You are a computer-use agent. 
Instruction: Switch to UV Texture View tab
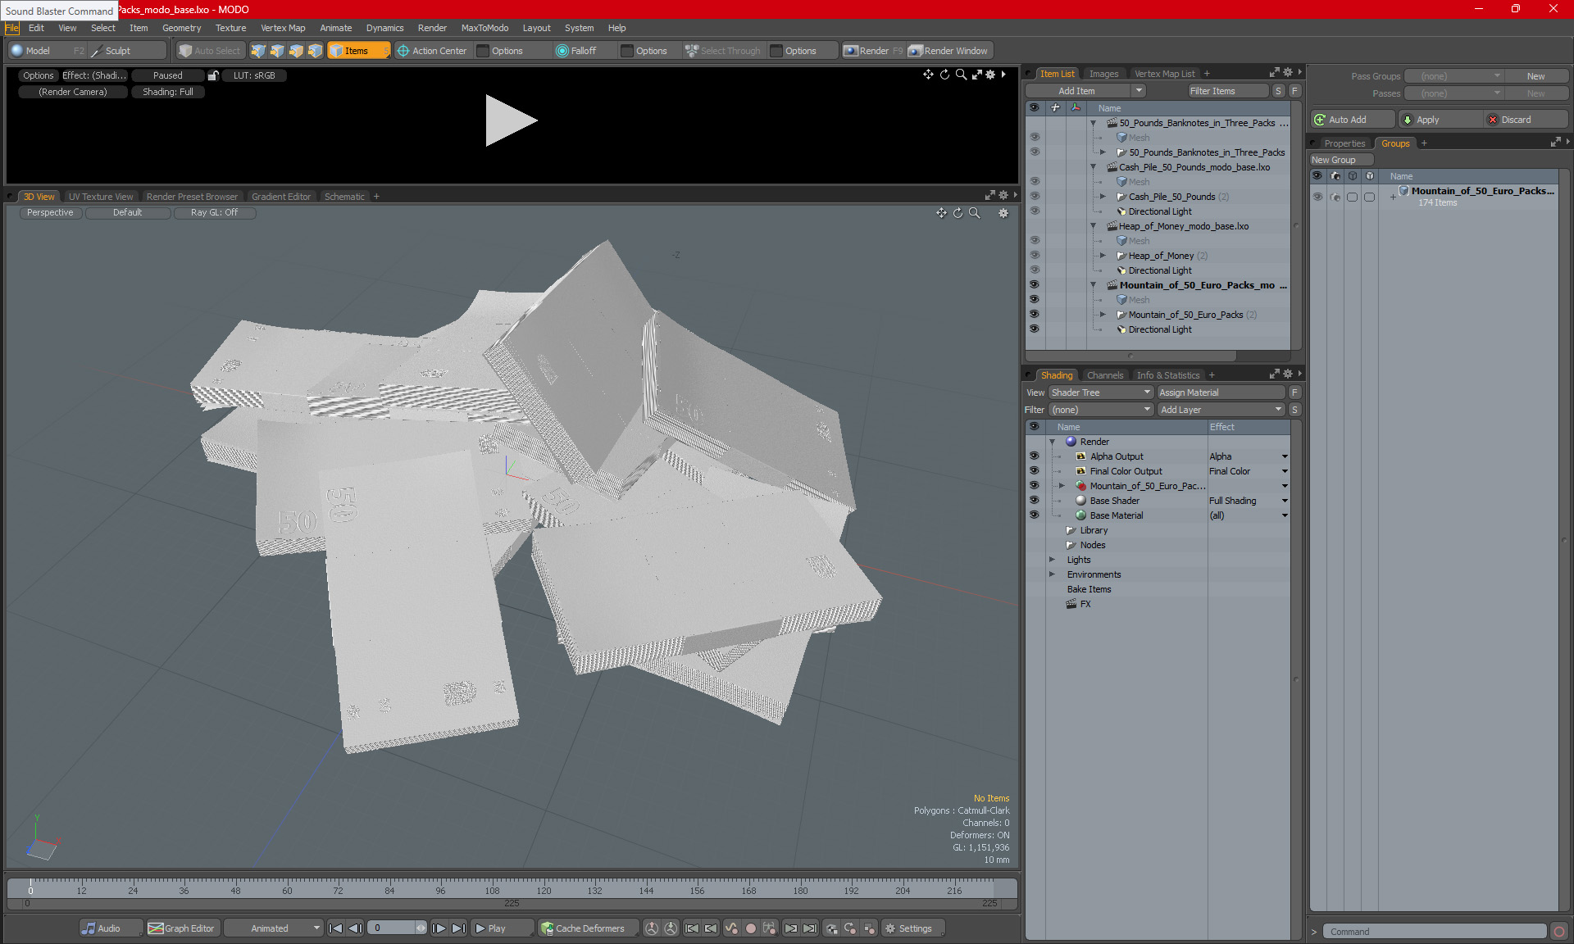pos(101,197)
